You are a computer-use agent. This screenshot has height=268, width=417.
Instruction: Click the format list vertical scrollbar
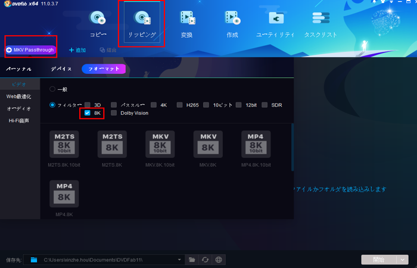click(x=292, y=147)
